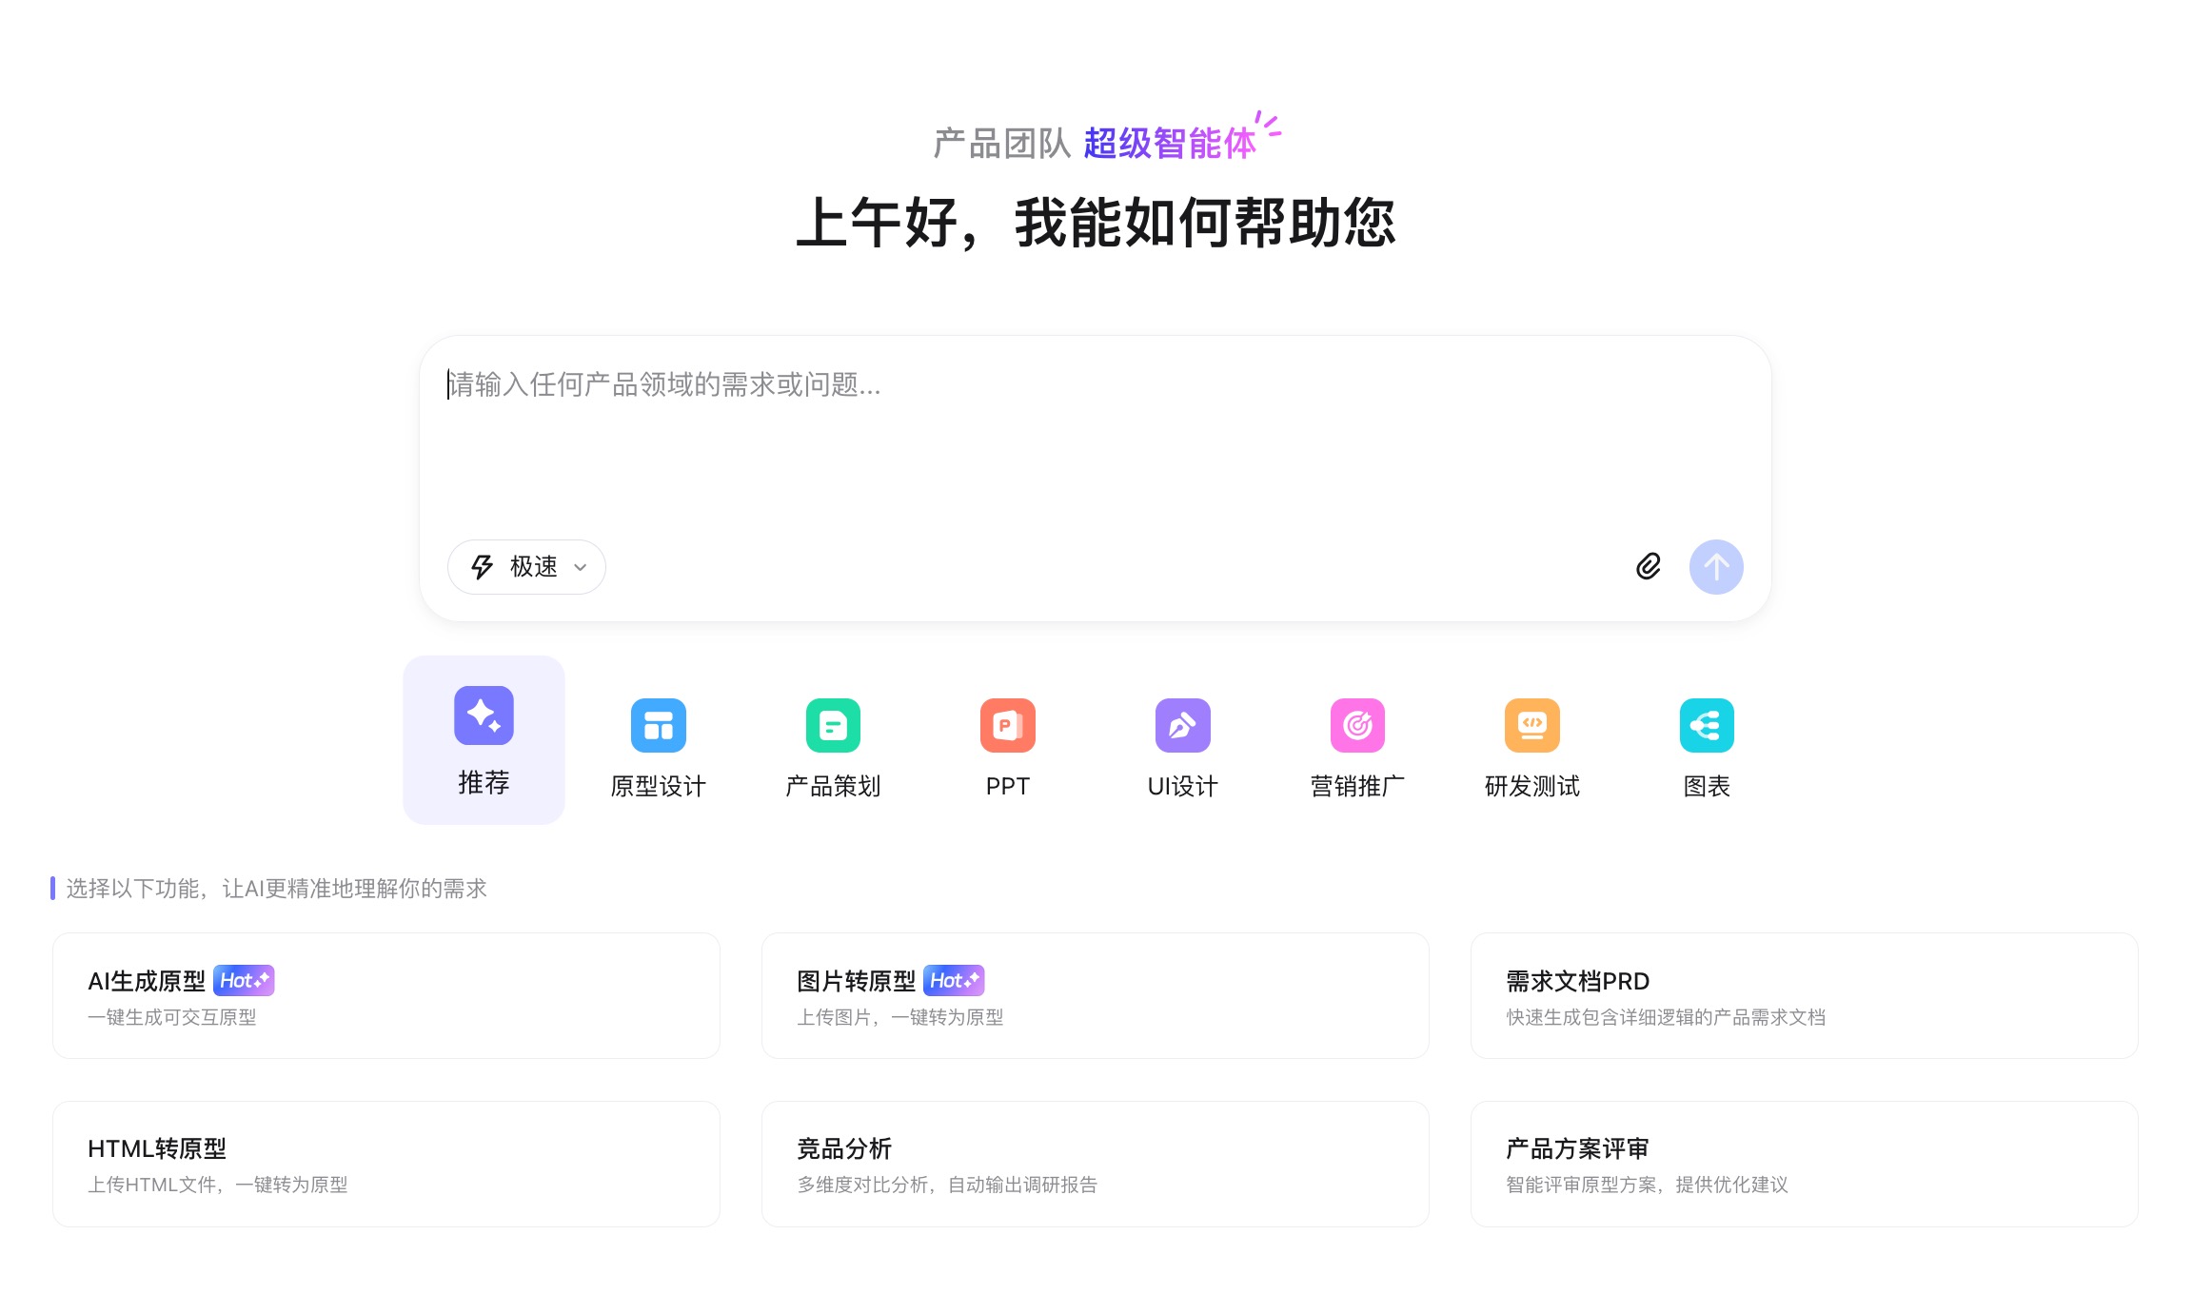This screenshot has height=1313, width=2193.
Task: Switch to the 推荐 tab
Action: (484, 740)
